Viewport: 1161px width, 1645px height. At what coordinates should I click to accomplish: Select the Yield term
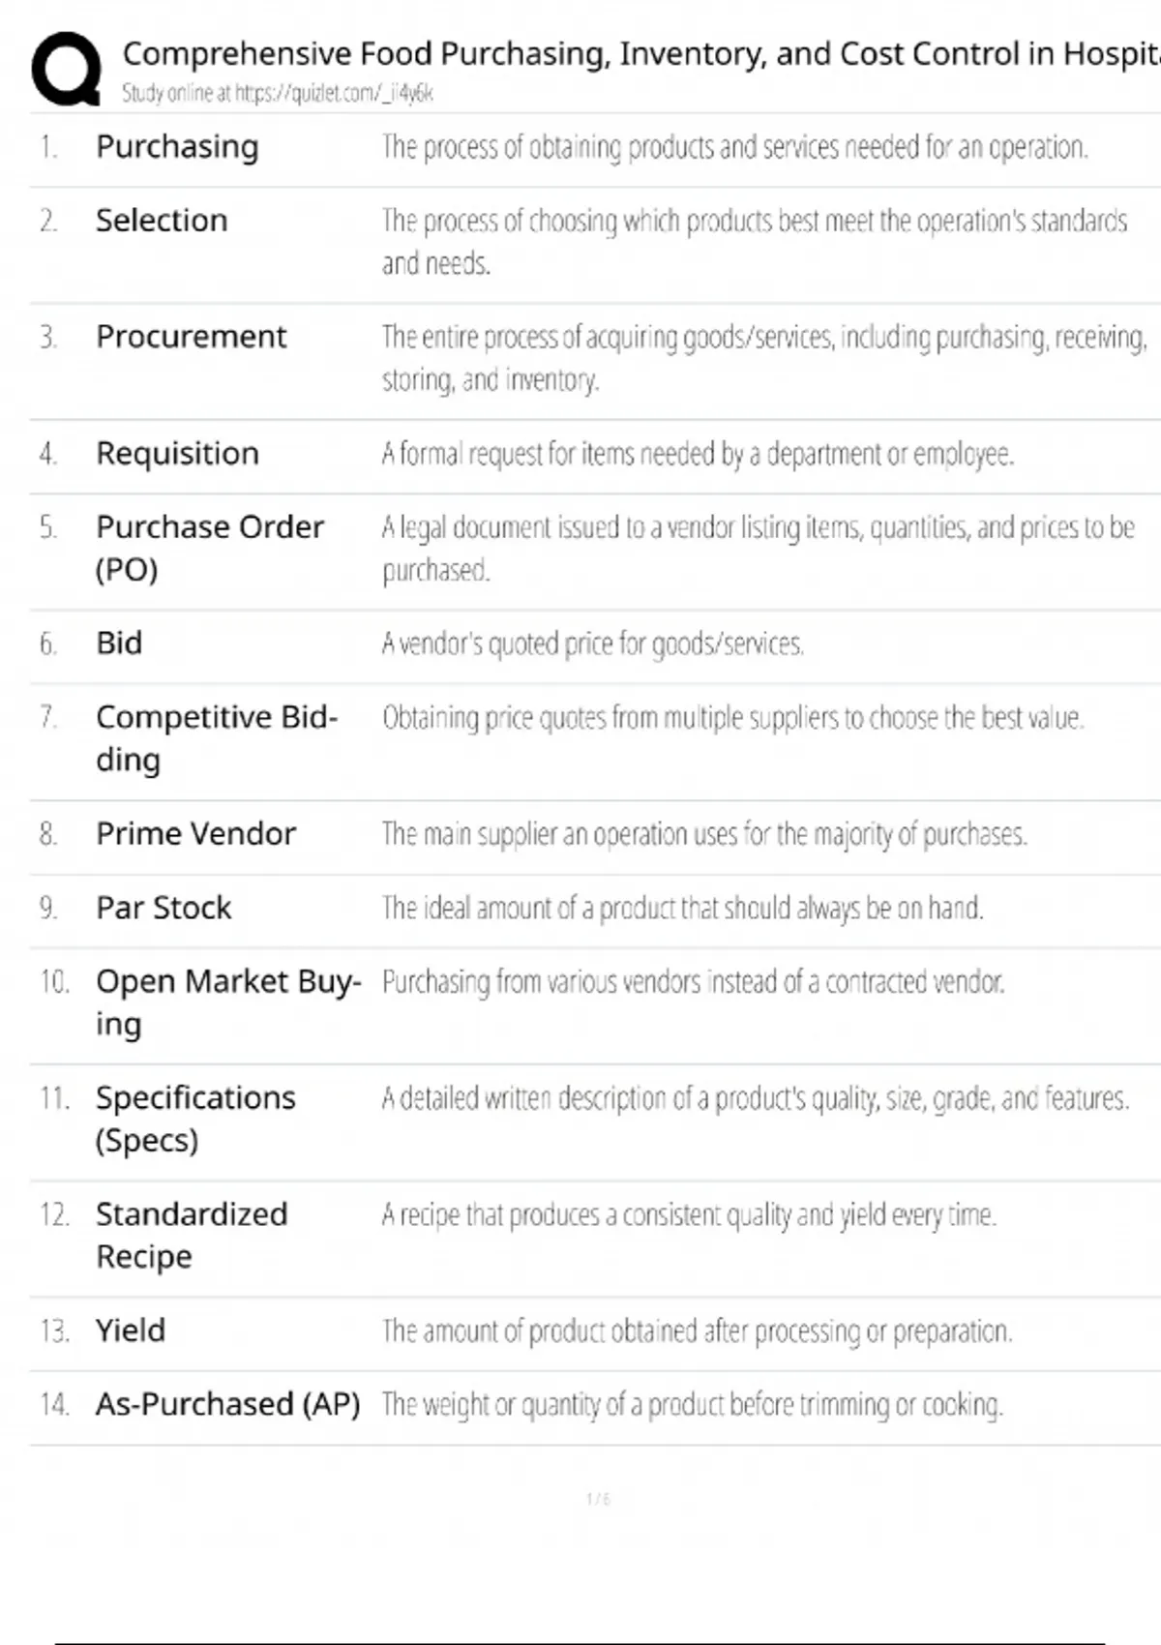click(x=130, y=1331)
